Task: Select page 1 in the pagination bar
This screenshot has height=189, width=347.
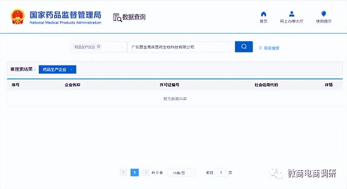Action: point(134,172)
